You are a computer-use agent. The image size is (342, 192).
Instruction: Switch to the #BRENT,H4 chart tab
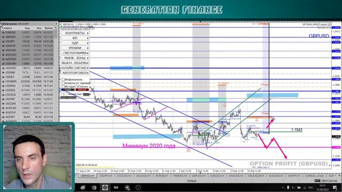coord(180,175)
